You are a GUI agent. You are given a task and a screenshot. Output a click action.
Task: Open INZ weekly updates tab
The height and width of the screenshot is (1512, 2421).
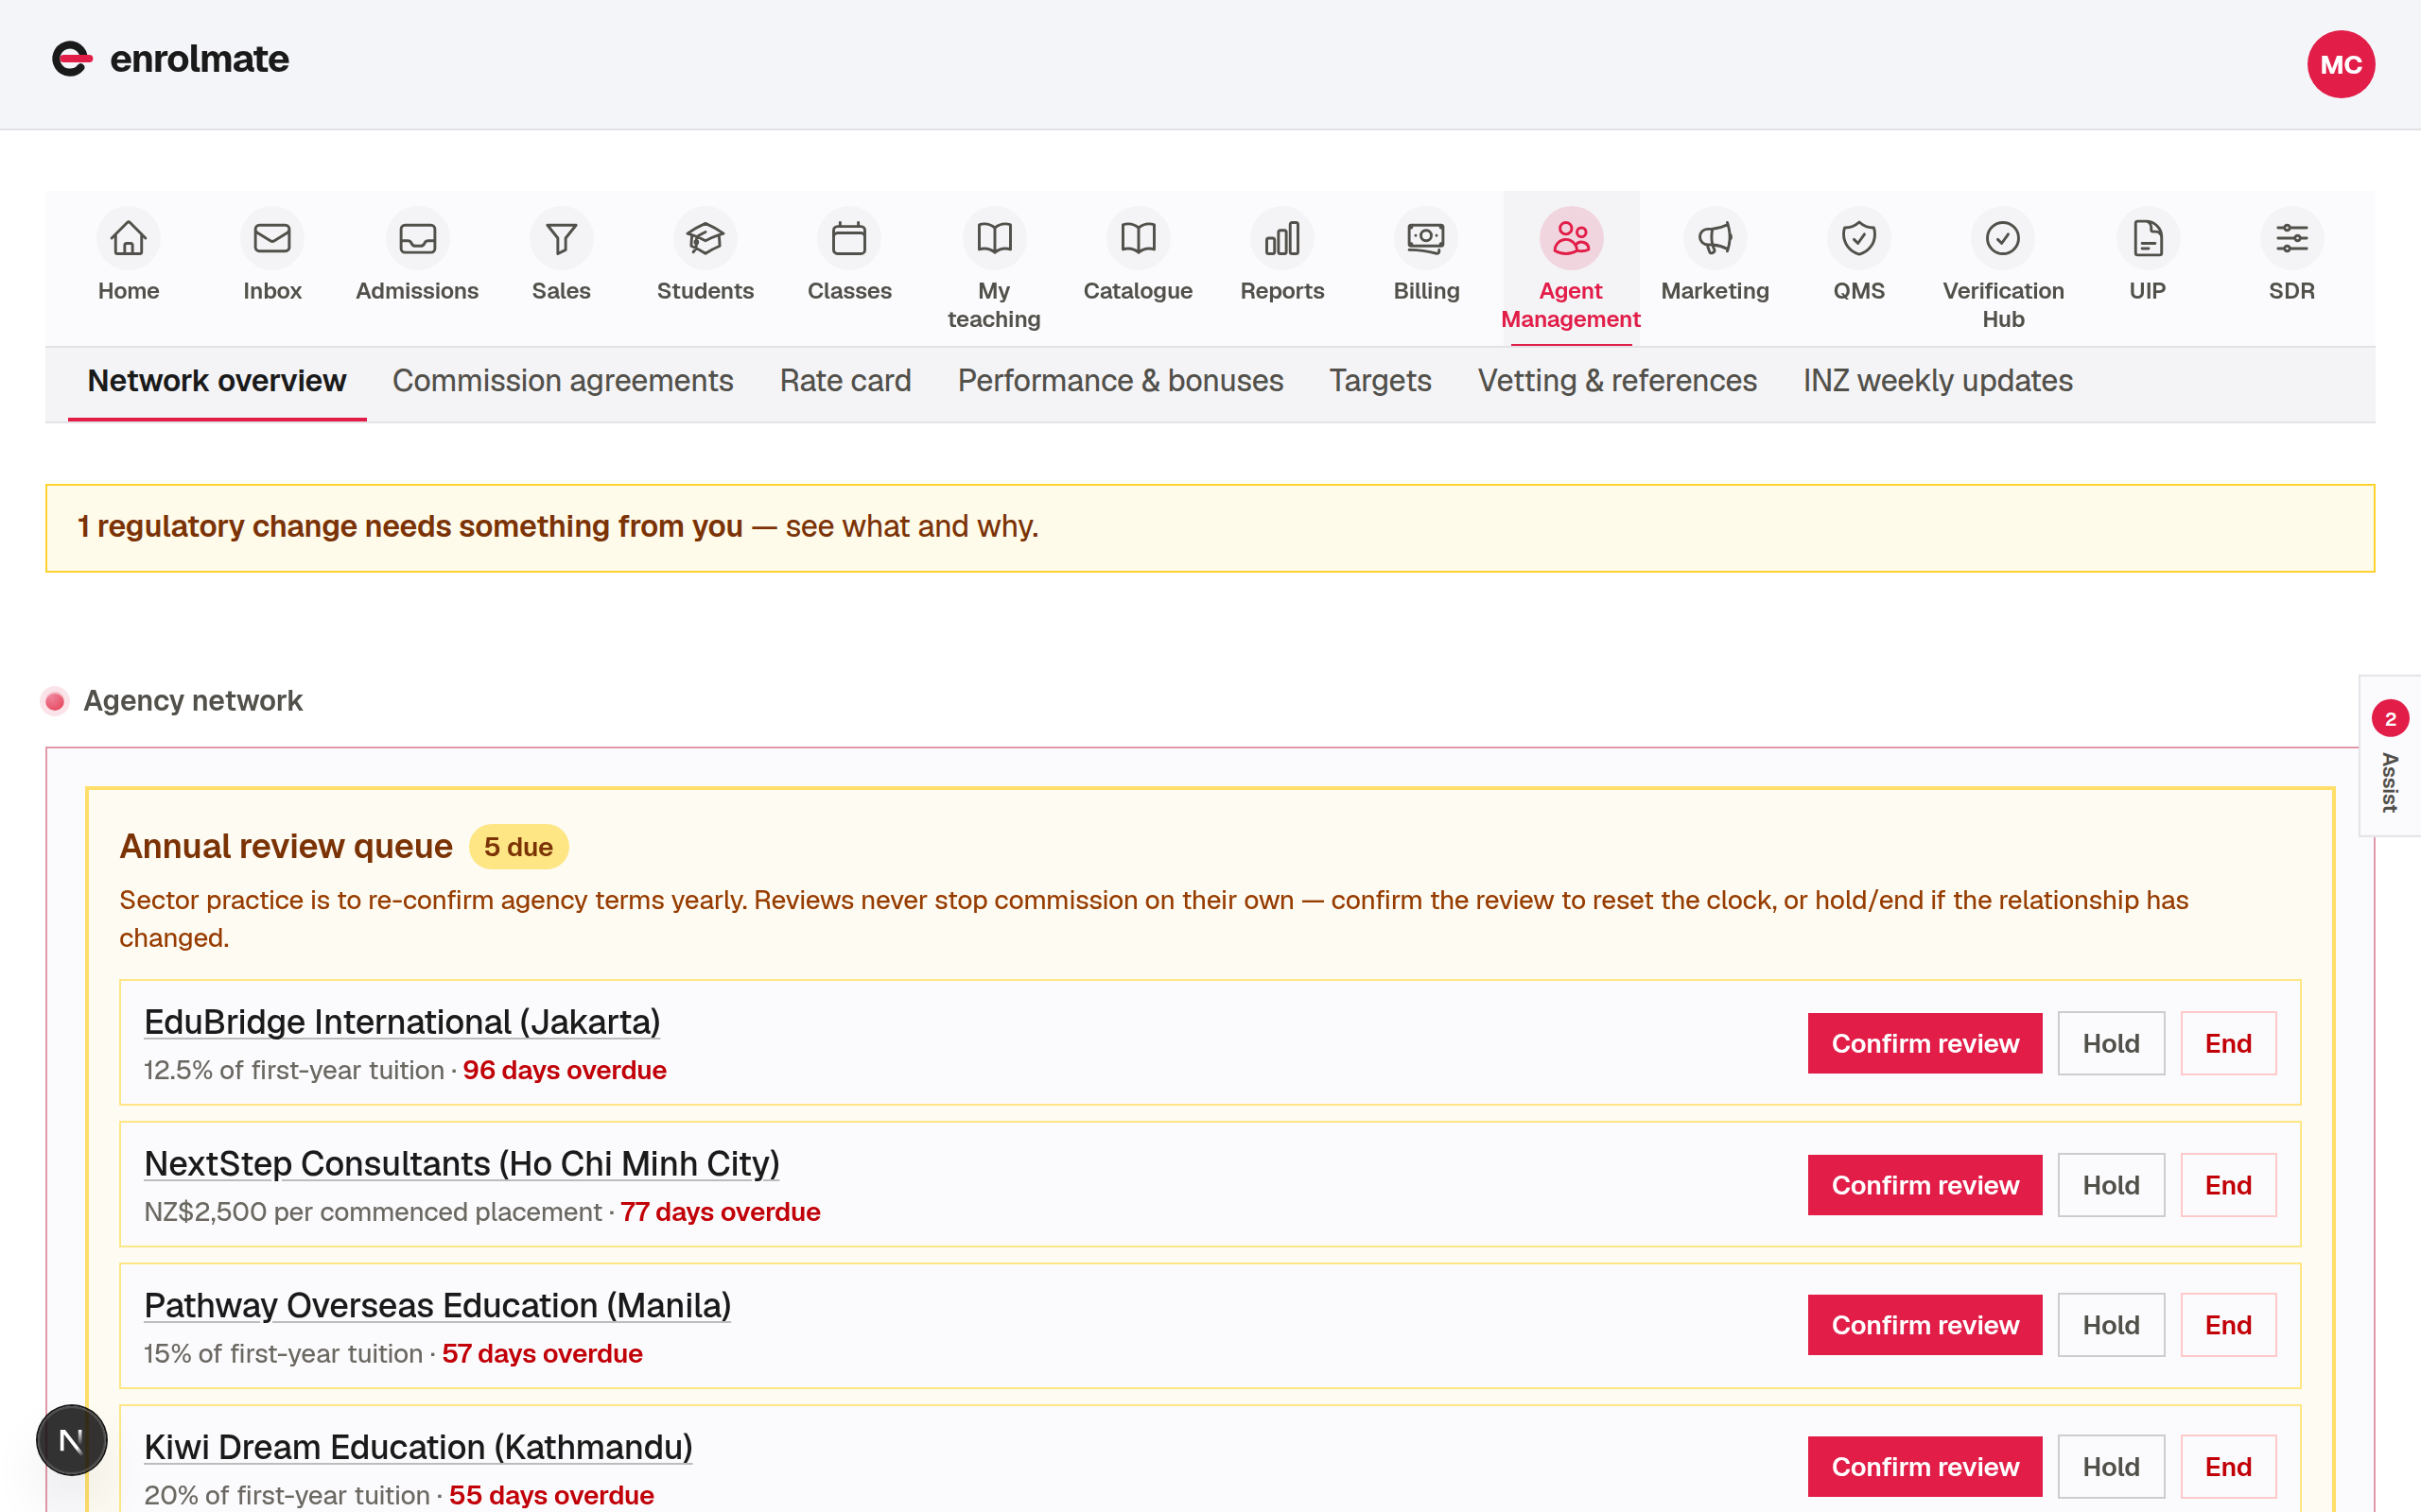click(x=1938, y=381)
